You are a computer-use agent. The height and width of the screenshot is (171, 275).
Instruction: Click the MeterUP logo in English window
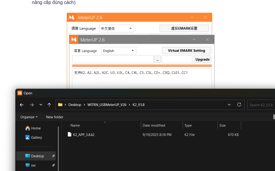(74, 40)
